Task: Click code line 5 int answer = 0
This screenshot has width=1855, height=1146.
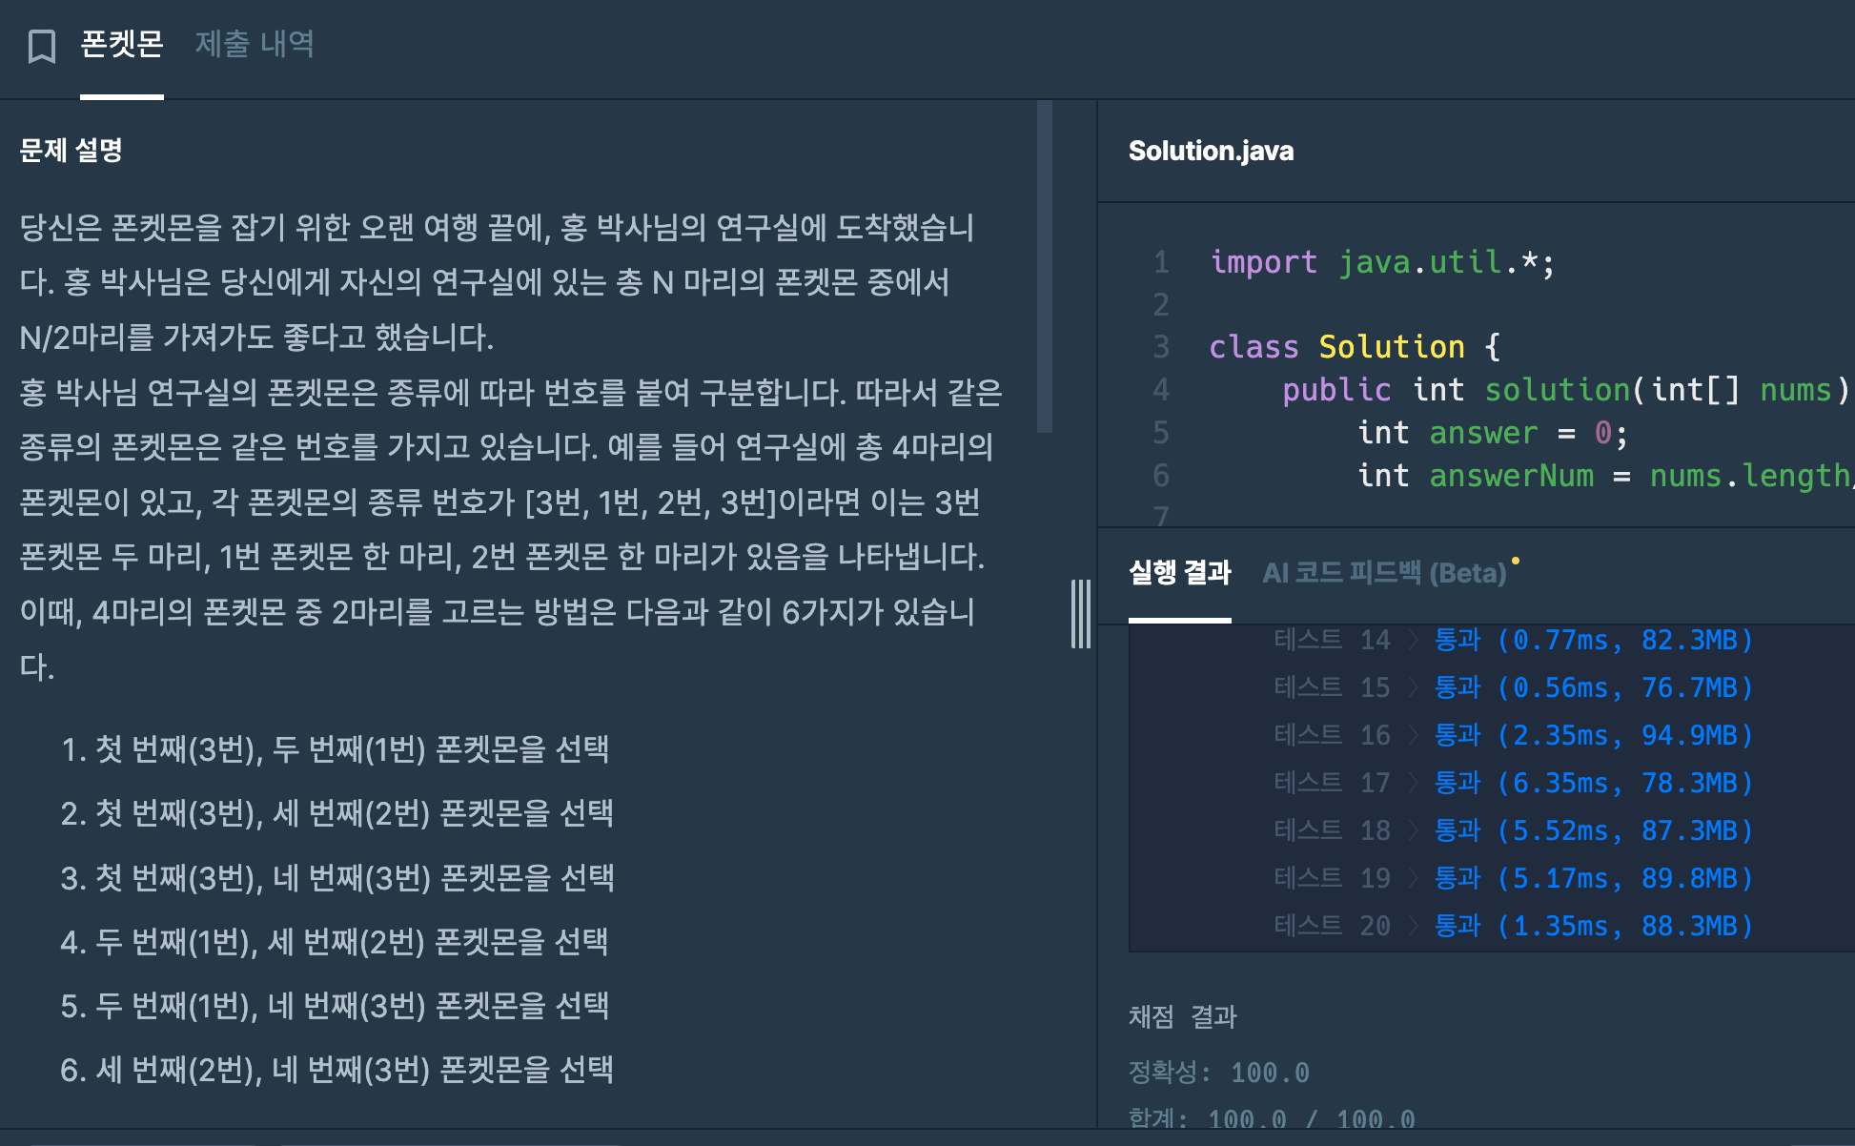Action: (1493, 432)
